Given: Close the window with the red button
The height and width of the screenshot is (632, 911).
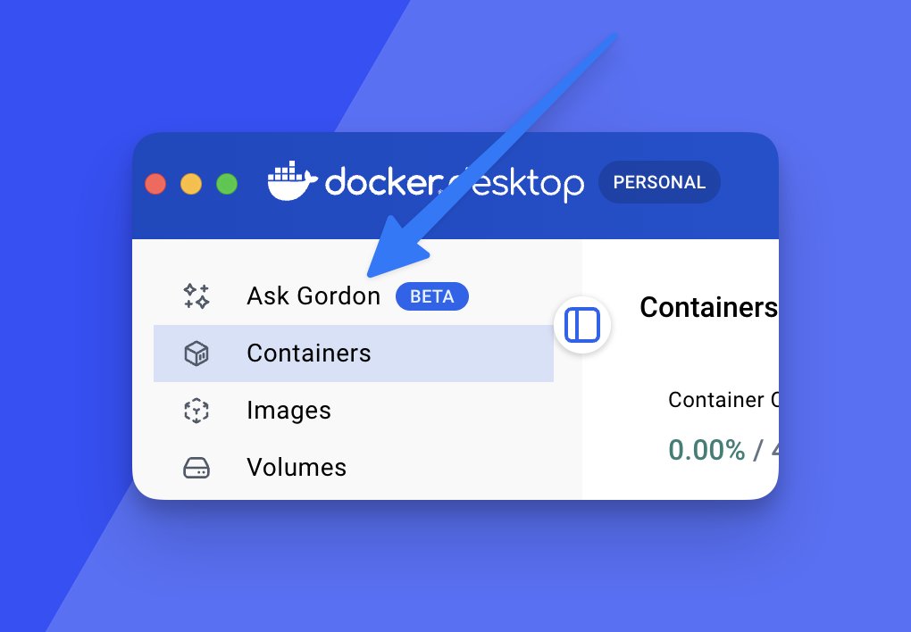Looking at the screenshot, I should pyautogui.click(x=155, y=184).
